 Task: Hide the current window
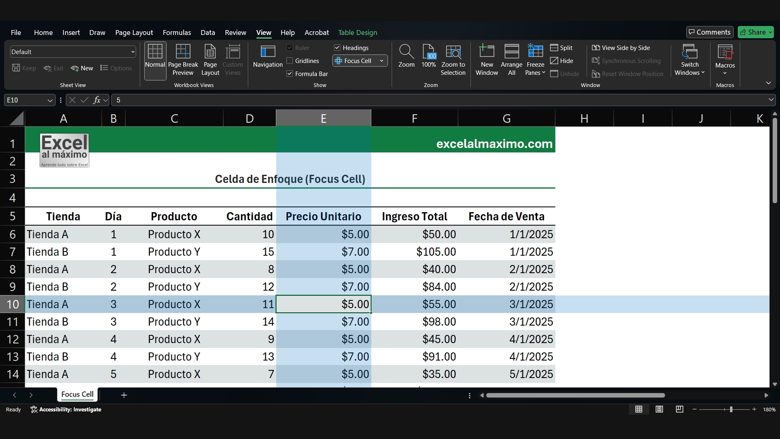tap(562, 61)
